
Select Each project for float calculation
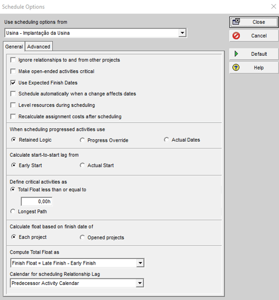coord(14,237)
